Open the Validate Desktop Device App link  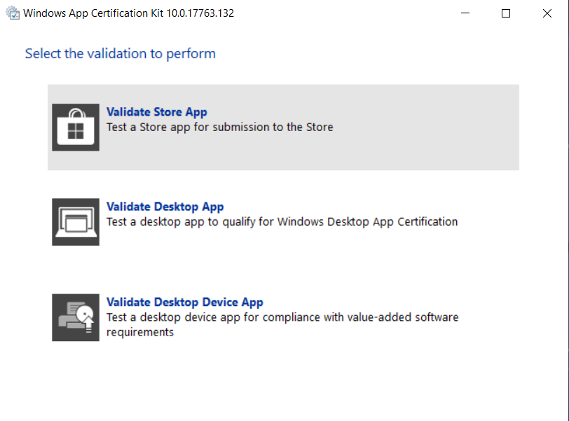185,302
